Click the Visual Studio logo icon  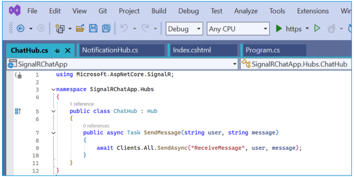[15, 10]
